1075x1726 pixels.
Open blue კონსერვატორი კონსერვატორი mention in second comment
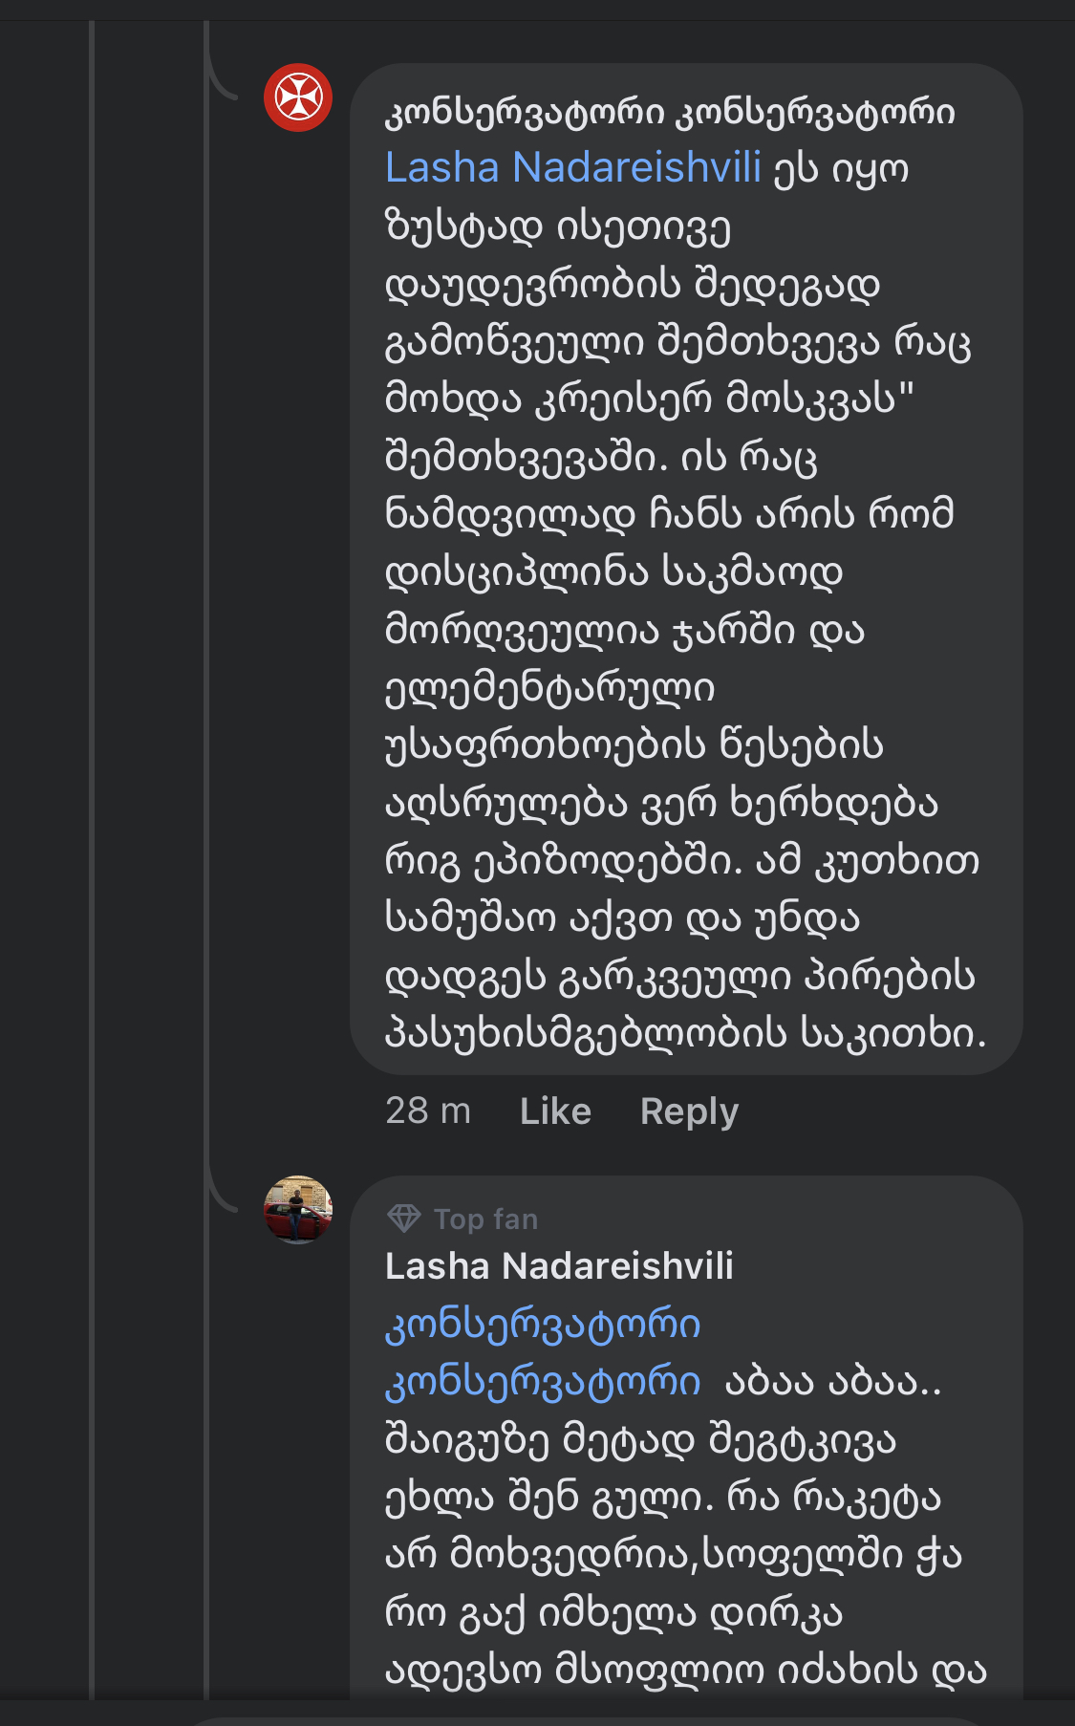tap(542, 1352)
